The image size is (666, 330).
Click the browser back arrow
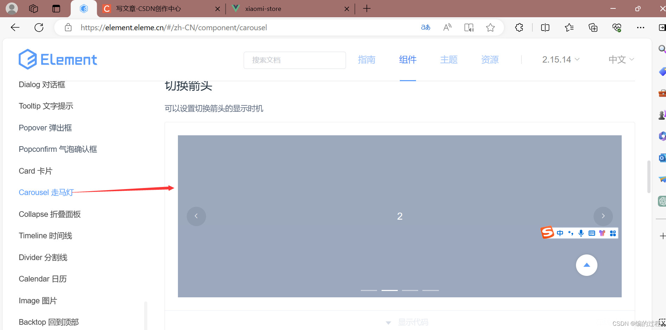click(x=15, y=27)
